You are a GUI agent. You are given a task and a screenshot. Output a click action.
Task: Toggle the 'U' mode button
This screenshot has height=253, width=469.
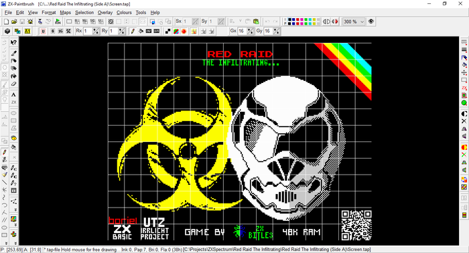tap(43, 31)
